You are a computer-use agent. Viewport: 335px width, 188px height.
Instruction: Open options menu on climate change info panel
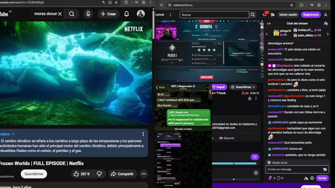coord(143,134)
